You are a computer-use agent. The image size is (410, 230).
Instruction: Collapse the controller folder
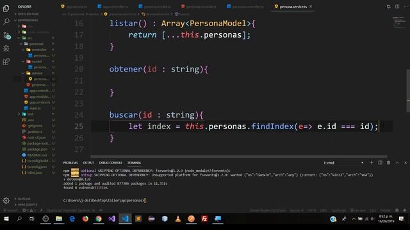click(x=36, y=50)
